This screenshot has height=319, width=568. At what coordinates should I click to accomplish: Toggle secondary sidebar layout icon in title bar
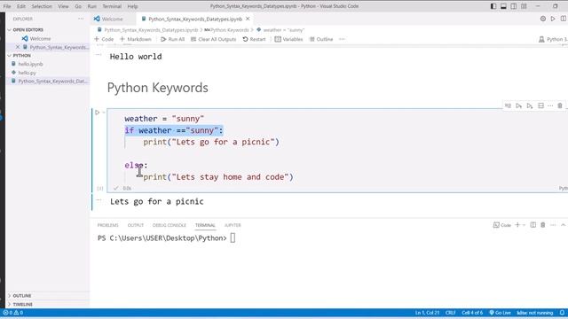coord(514,6)
